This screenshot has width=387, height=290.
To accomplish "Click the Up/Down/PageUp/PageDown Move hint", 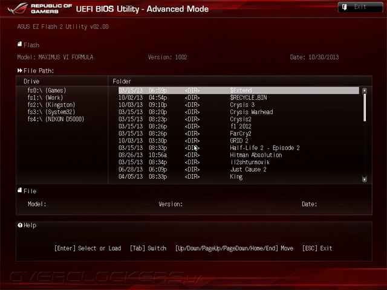I will [234, 248].
